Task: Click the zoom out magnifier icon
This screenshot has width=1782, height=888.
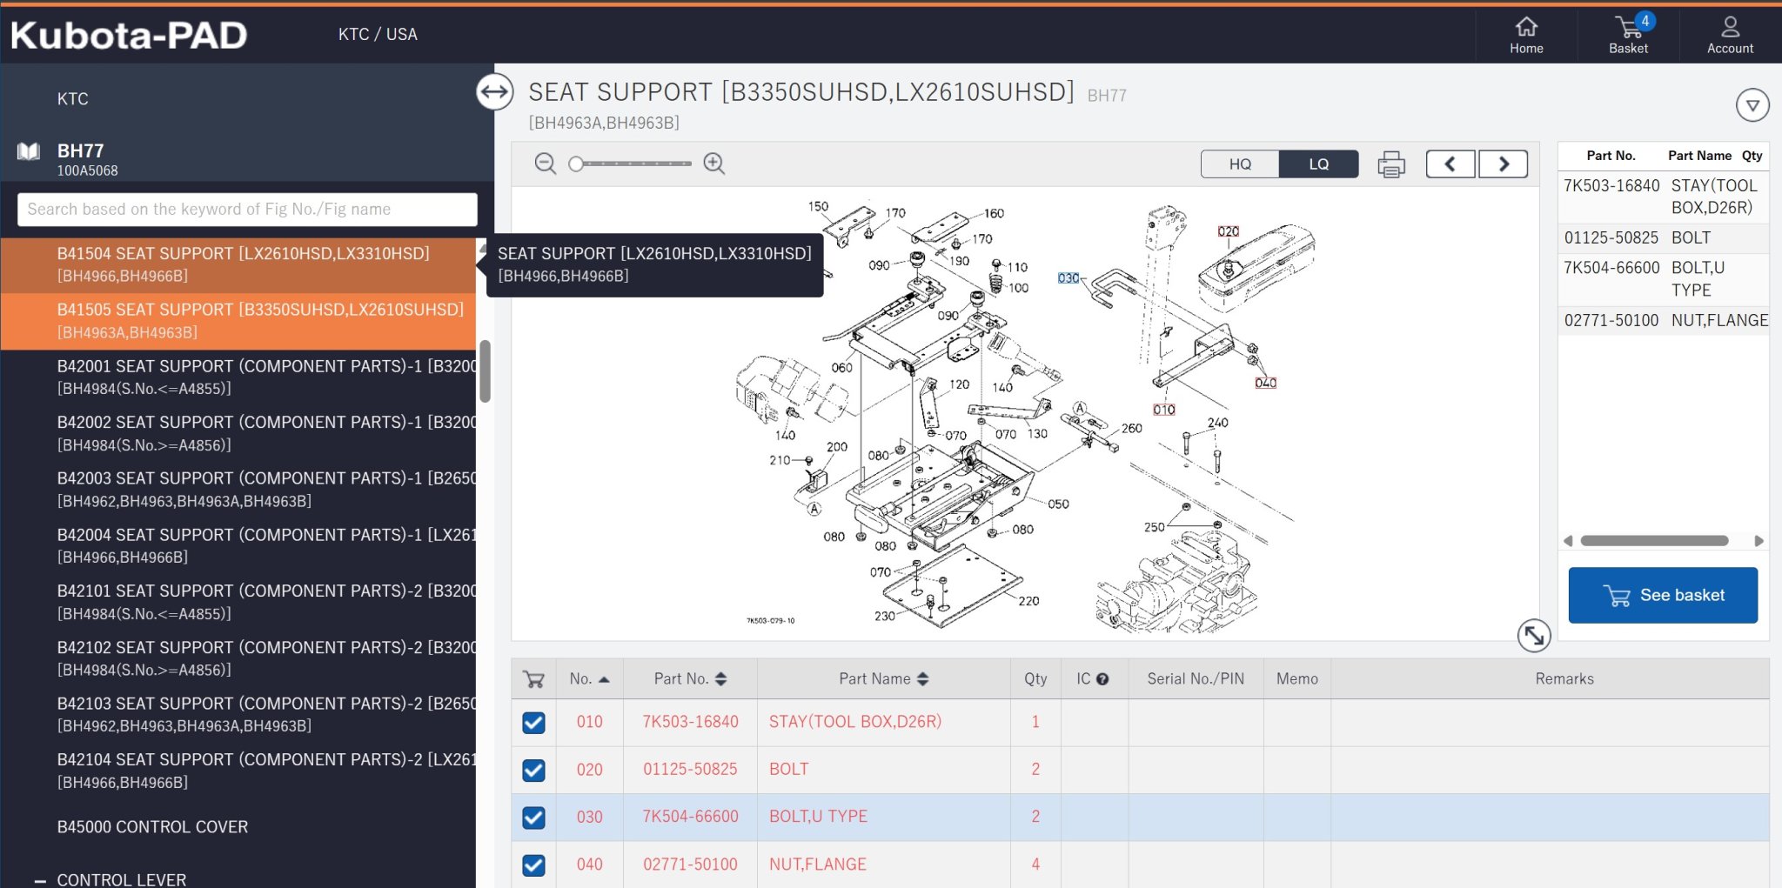Action: tap(545, 164)
